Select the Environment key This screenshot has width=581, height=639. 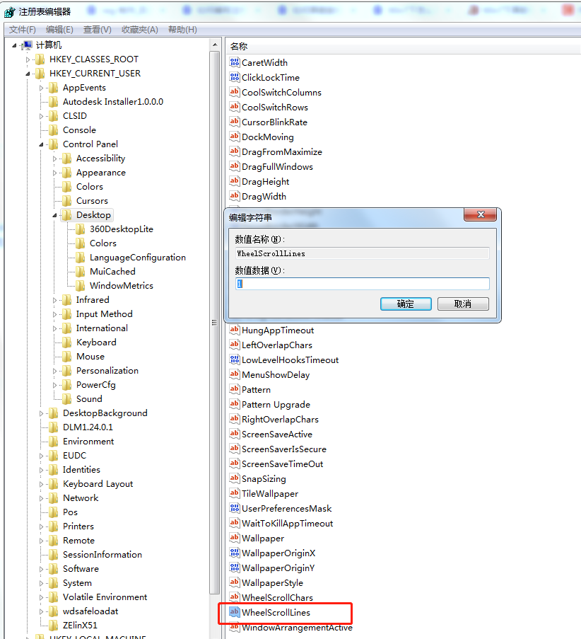pyautogui.click(x=88, y=442)
